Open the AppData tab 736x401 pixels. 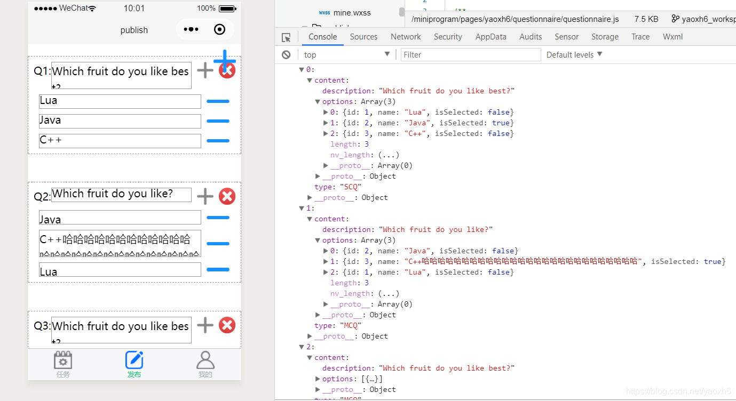tap(490, 37)
